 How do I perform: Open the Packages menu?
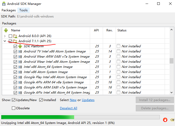click(x=9, y=10)
